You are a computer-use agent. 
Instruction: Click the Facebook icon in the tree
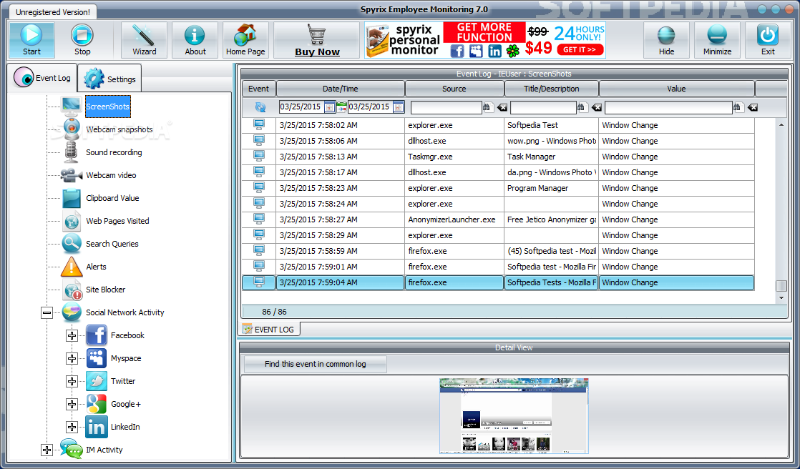coord(97,335)
